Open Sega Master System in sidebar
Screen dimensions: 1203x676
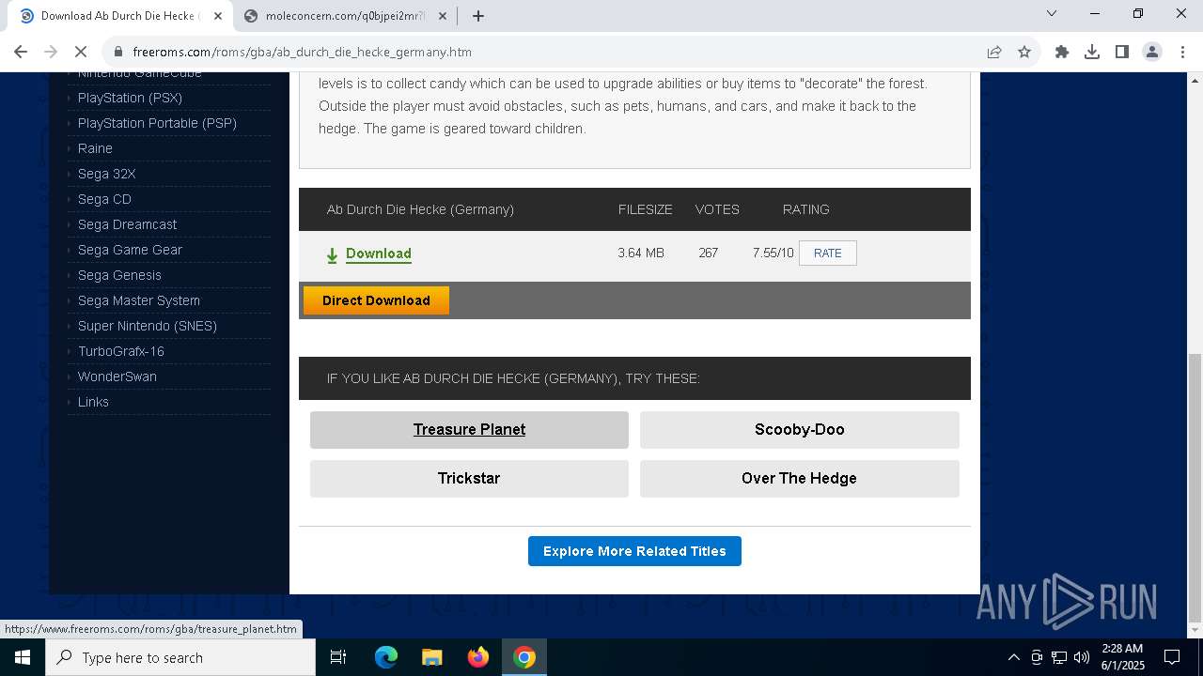click(138, 300)
